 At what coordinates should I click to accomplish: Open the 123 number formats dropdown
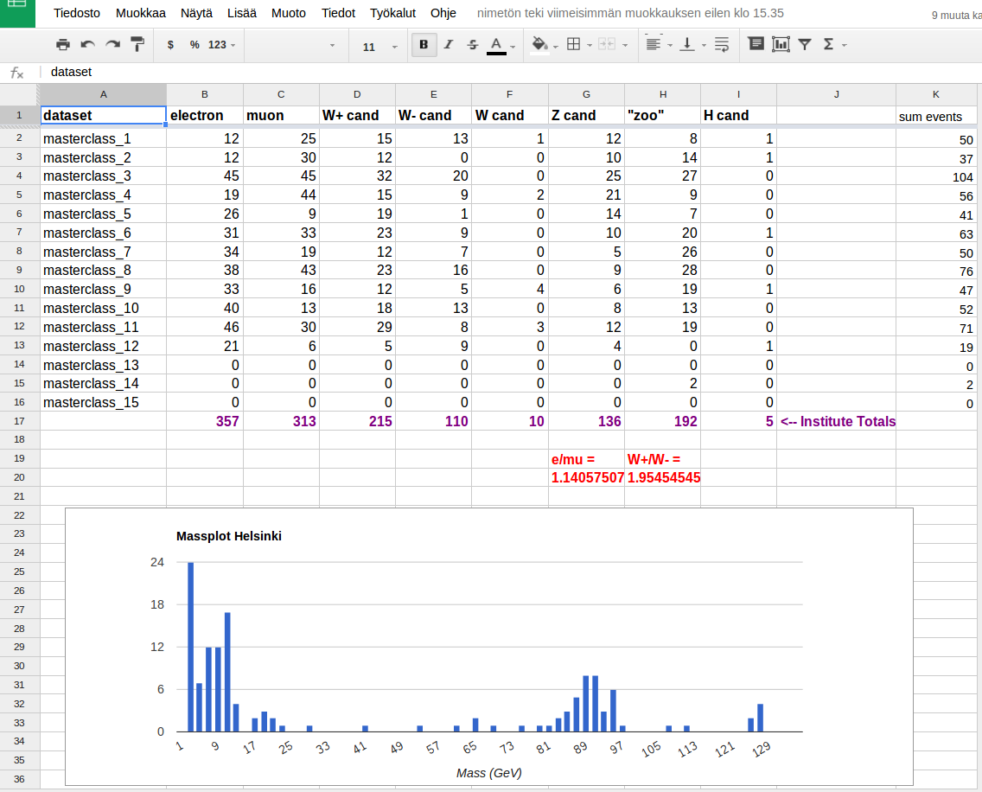pos(221,44)
